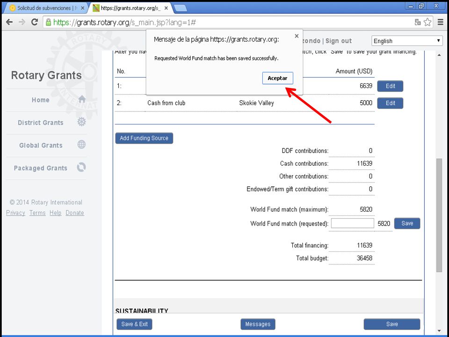
Task: Click the browser forward arrow
Action: point(22,22)
